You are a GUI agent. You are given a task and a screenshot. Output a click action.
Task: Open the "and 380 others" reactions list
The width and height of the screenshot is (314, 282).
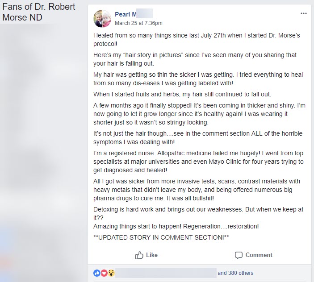click(235, 273)
